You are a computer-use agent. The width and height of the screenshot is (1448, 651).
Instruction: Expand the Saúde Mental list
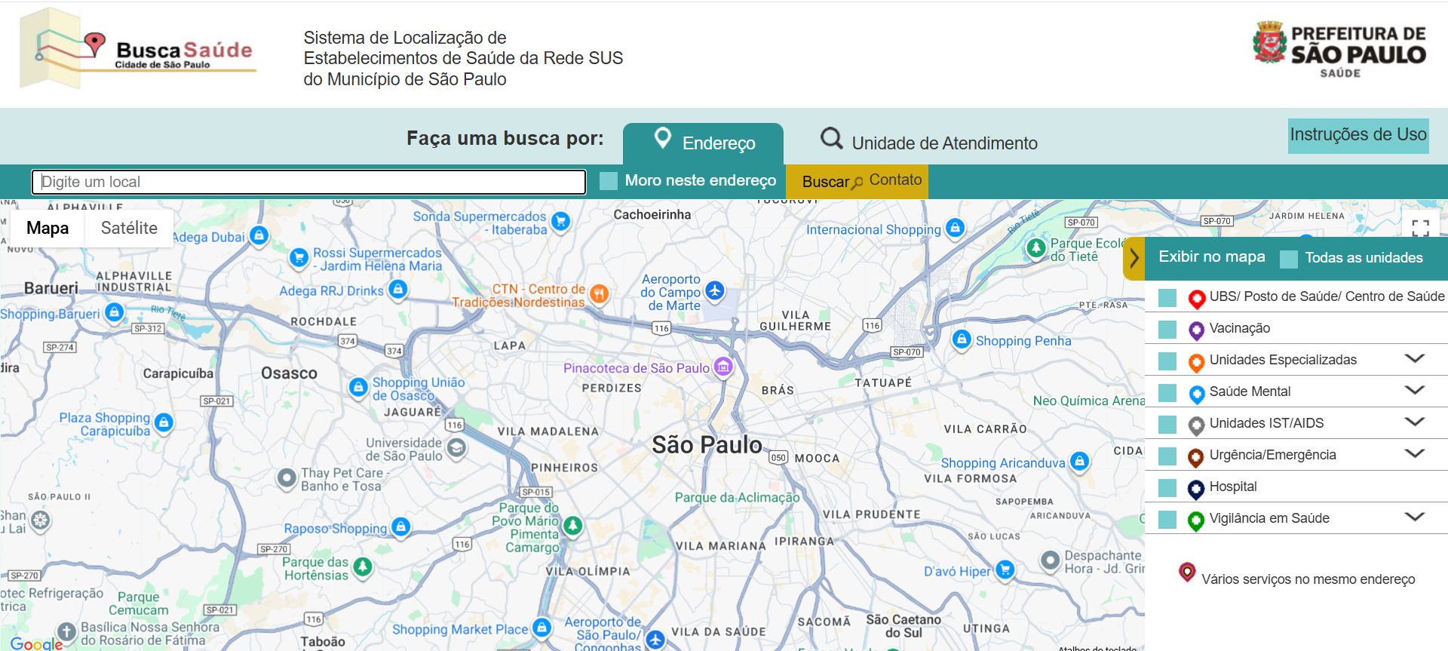coord(1415,390)
